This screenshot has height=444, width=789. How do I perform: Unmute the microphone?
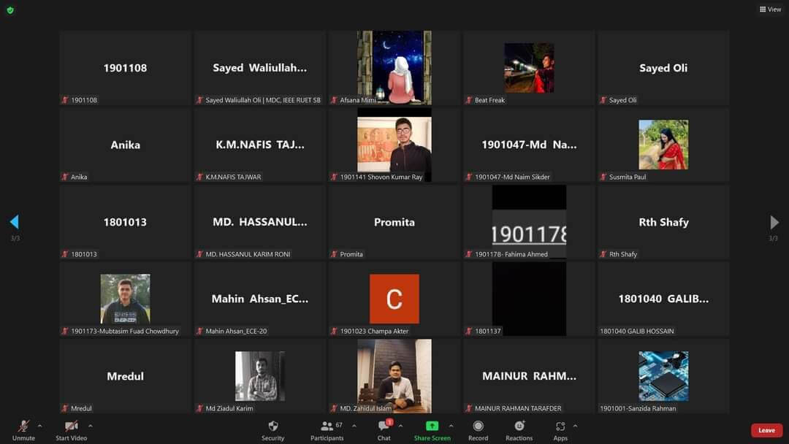point(23,429)
